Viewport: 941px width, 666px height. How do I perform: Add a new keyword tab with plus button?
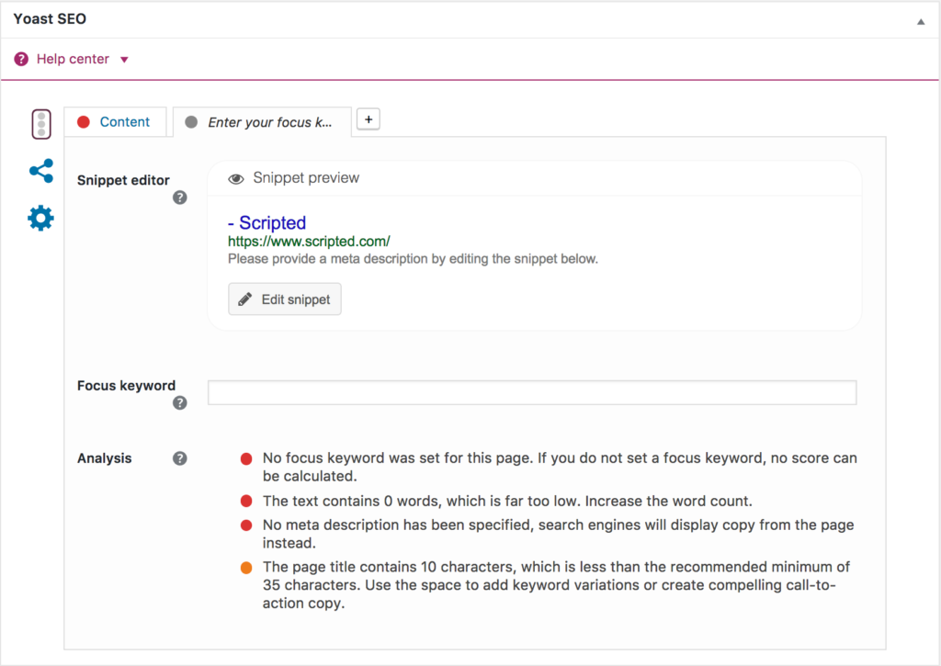(368, 119)
